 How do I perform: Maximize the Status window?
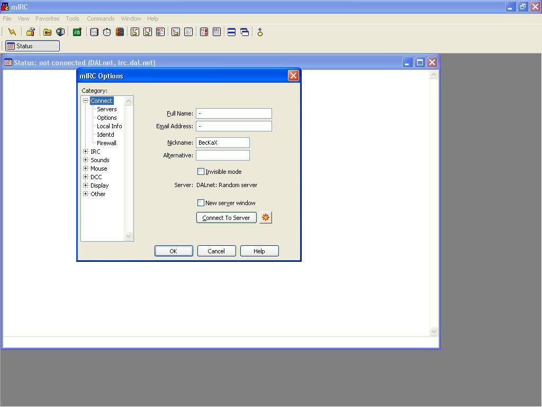(x=420, y=63)
